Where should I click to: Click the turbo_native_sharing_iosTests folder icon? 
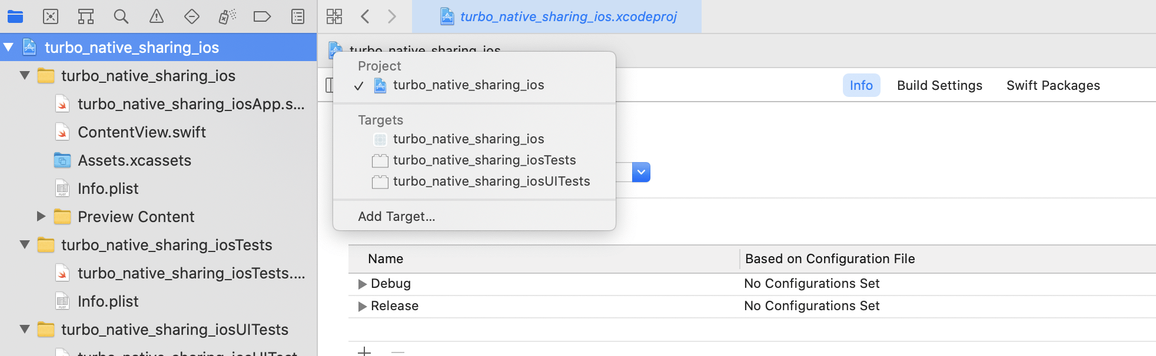point(46,245)
